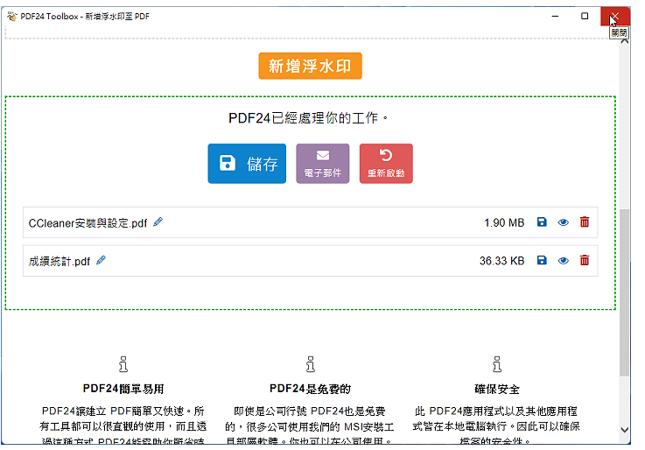Click the red 重新啟動 restart button
Viewport: 645px width, 450px height.
386,164
